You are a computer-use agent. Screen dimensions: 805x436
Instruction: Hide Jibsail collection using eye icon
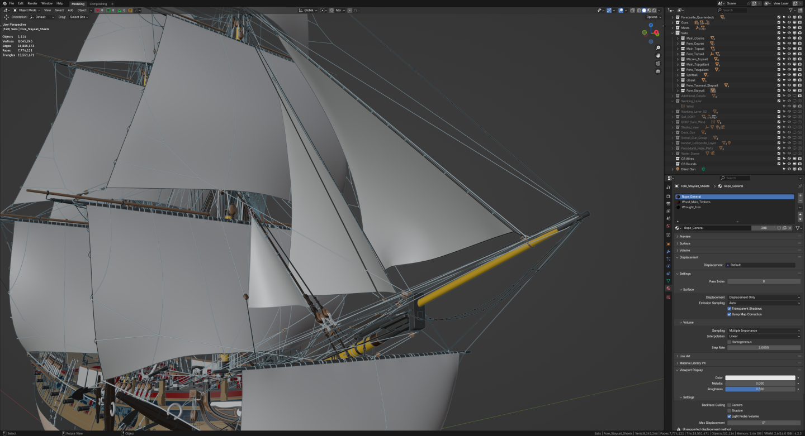(x=789, y=80)
